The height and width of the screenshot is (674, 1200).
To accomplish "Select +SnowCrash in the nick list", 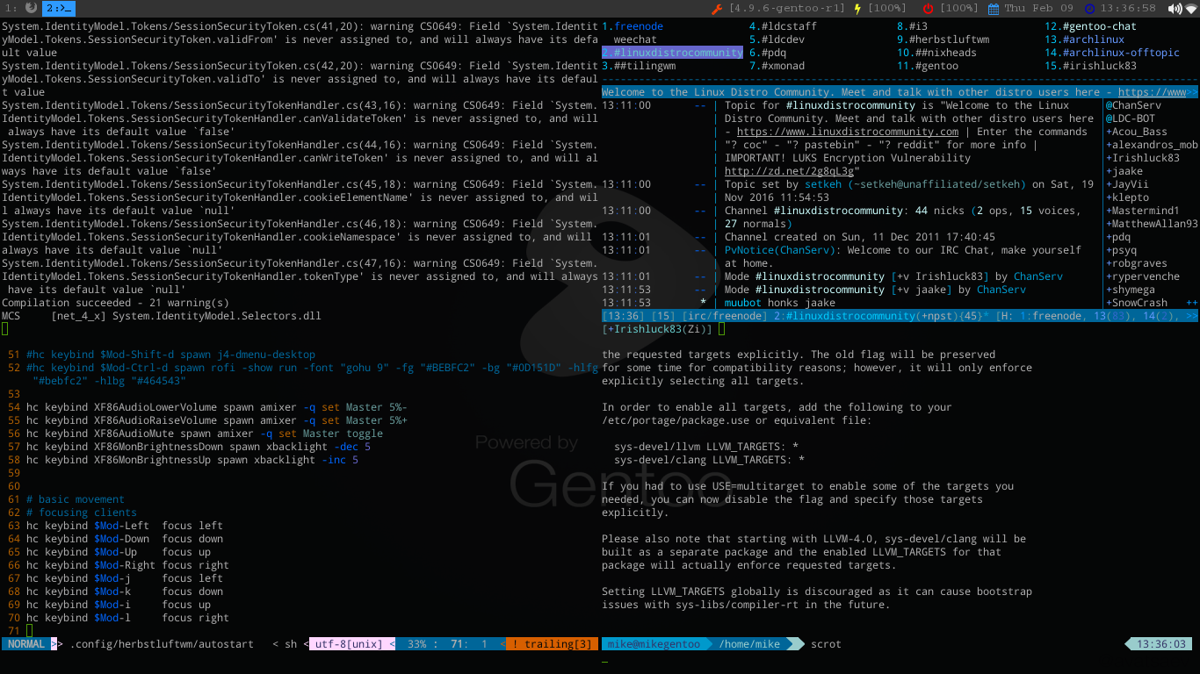I will click(1137, 303).
